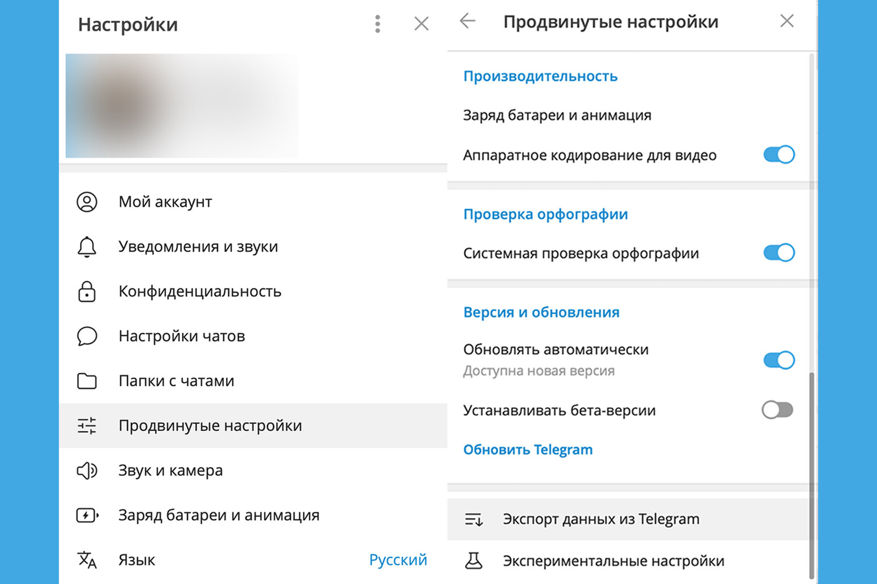This screenshot has height=584, width=877.
Task: Click the language translate icon
Action: [87, 560]
